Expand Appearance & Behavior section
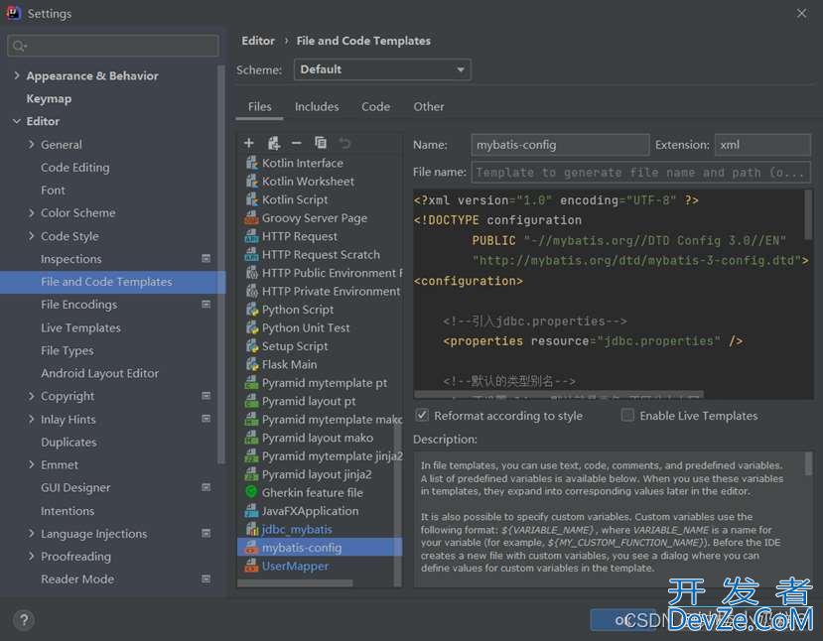 click(x=17, y=75)
